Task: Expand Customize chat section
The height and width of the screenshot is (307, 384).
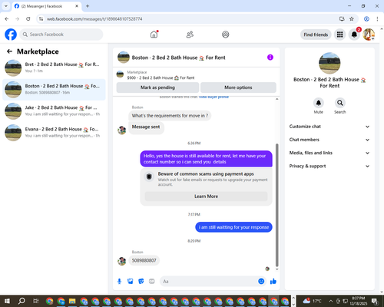Action: click(x=329, y=127)
